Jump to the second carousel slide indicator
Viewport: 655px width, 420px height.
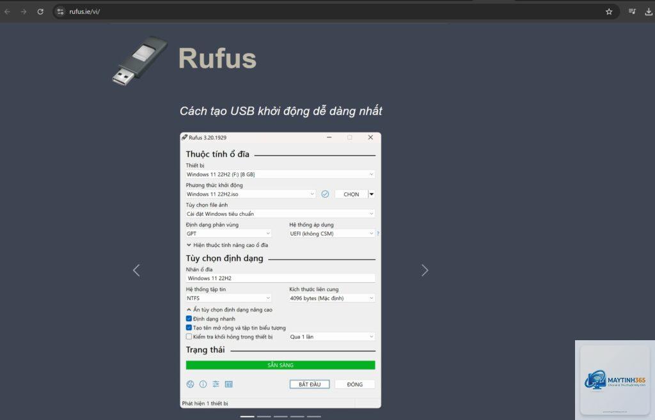[264, 416]
